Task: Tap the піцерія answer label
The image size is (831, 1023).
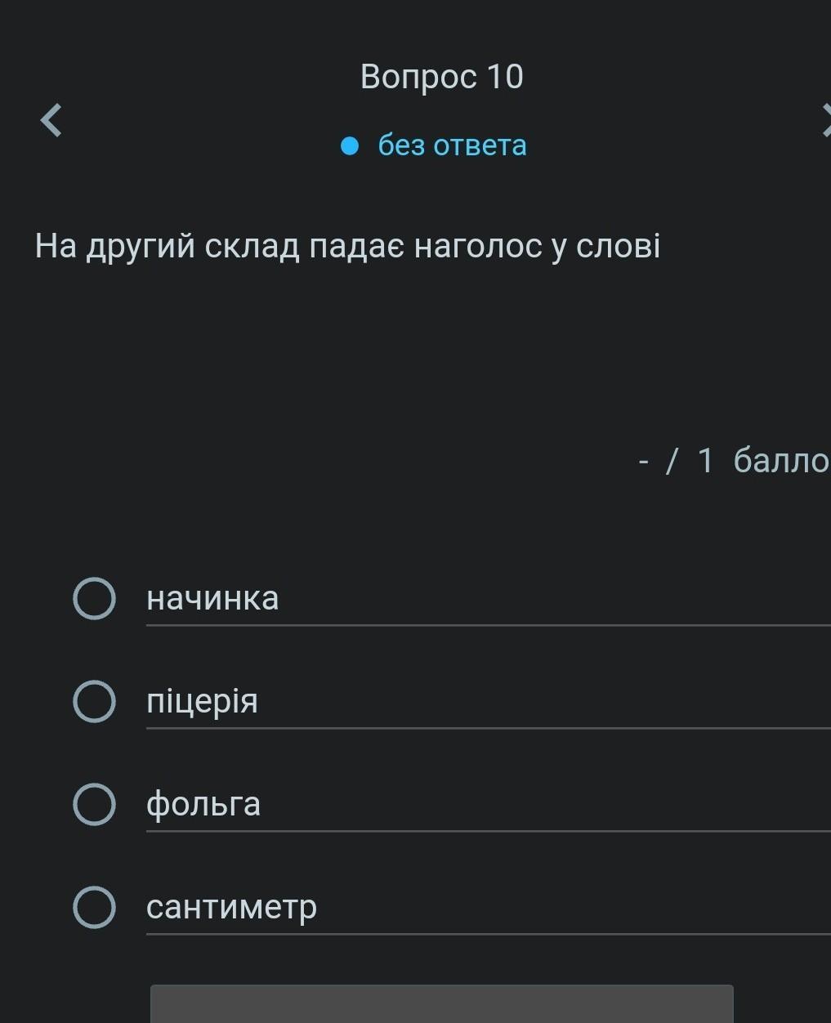Action: point(202,701)
